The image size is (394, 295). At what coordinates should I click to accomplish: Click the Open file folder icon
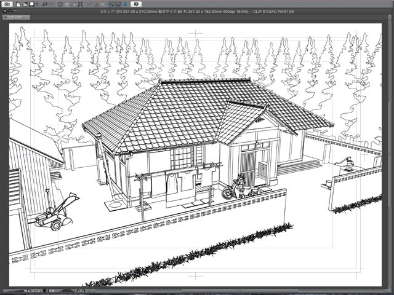tap(25, 4)
